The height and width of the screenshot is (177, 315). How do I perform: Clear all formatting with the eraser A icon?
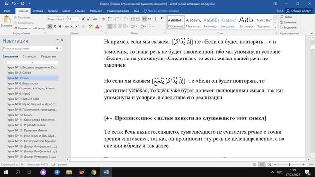(103, 19)
